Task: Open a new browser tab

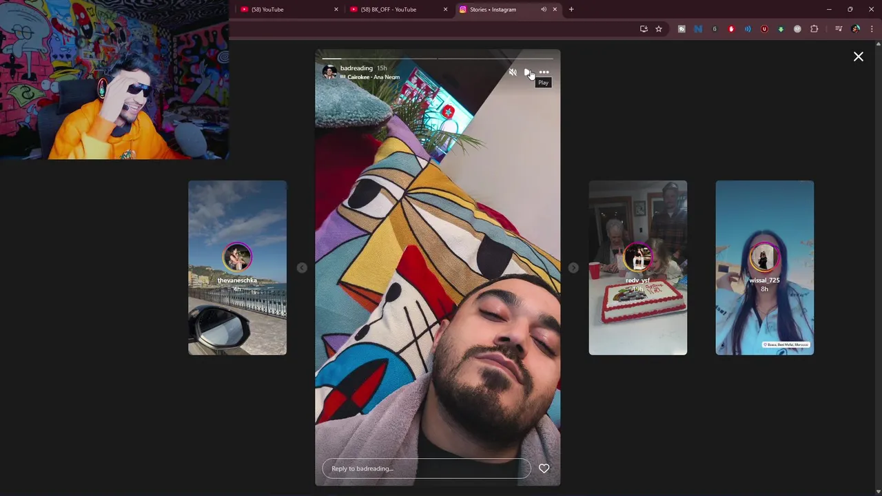Action: pyautogui.click(x=571, y=10)
